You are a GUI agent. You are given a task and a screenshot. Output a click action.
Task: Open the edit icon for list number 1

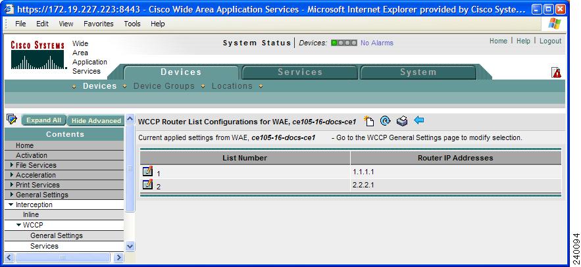point(147,171)
